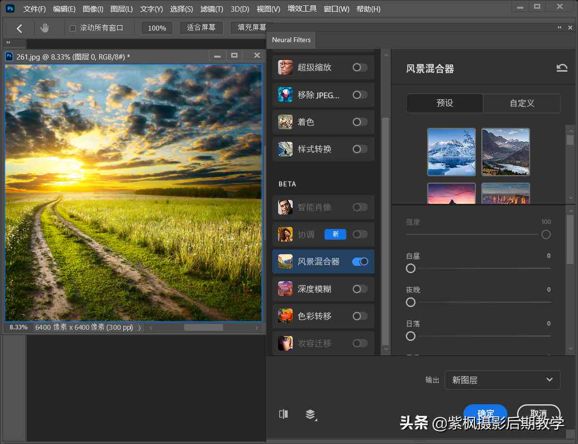Click the 100% zoom button
The width and height of the screenshot is (578, 444).
click(157, 28)
